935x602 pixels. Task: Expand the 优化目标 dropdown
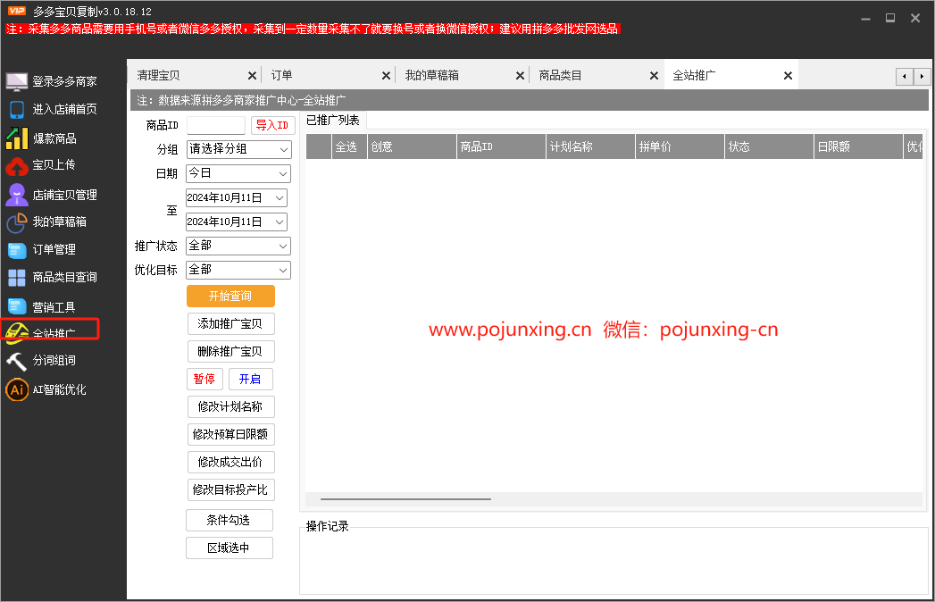click(238, 271)
